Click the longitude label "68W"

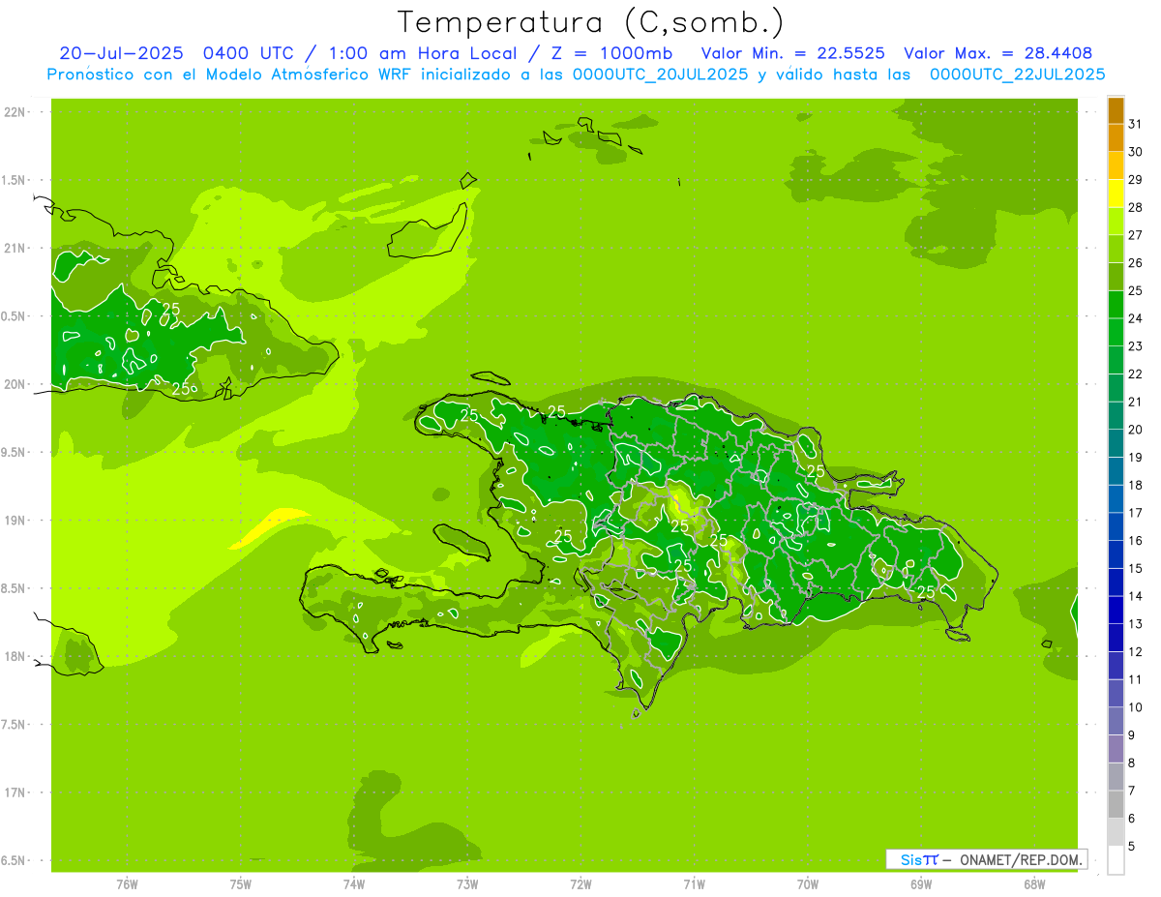click(1034, 884)
